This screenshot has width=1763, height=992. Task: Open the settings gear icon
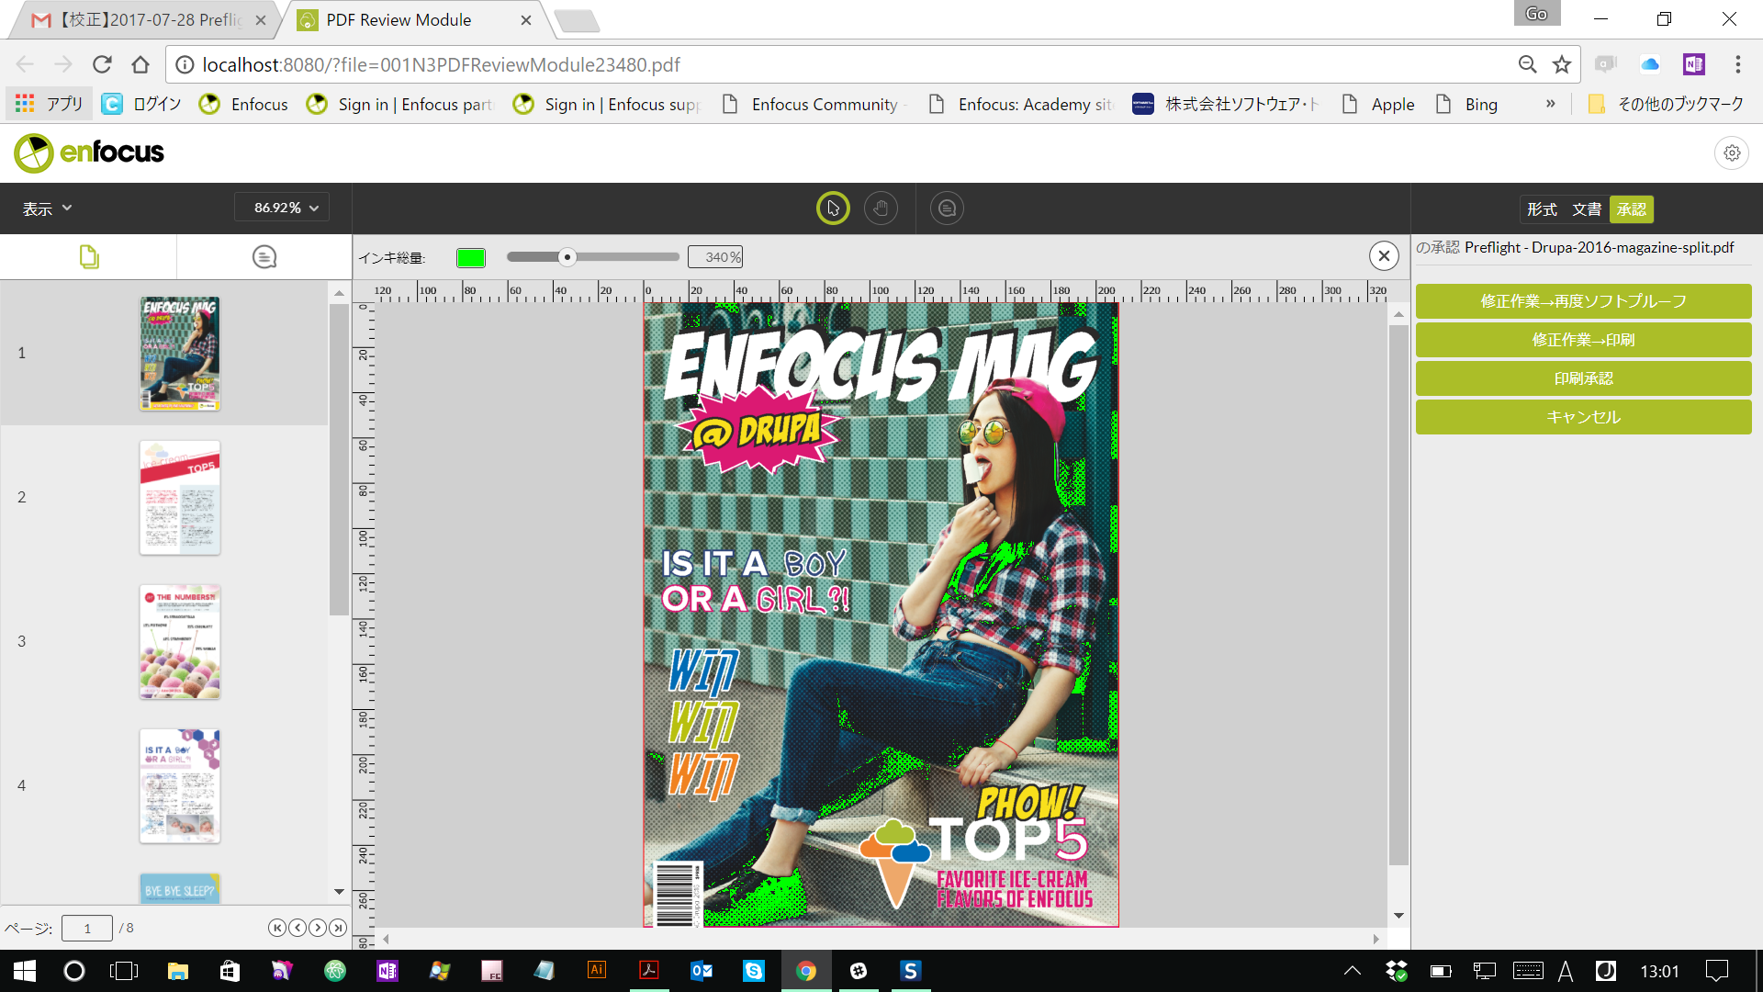1732,153
